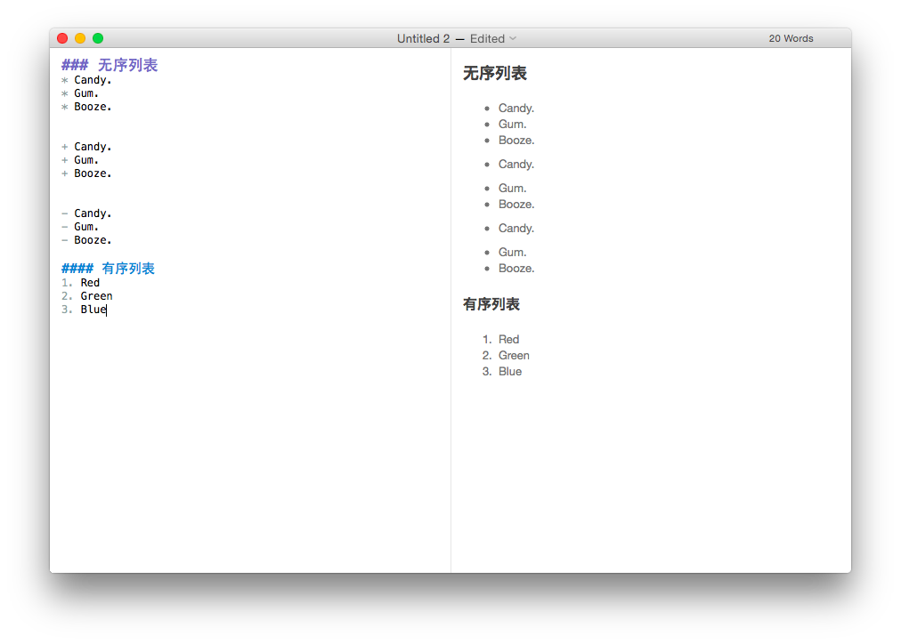This screenshot has width=901, height=644.
Task: Click '3. Blue' line in editor
Action: pyautogui.click(x=84, y=310)
